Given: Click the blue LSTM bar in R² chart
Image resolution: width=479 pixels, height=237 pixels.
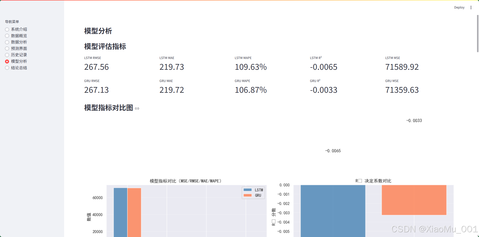Looking at the screenshot, I should click(x=333, y=211).
